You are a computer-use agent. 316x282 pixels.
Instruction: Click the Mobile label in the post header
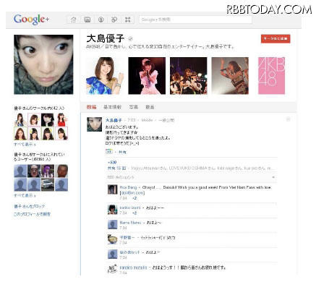click(147, 120)
